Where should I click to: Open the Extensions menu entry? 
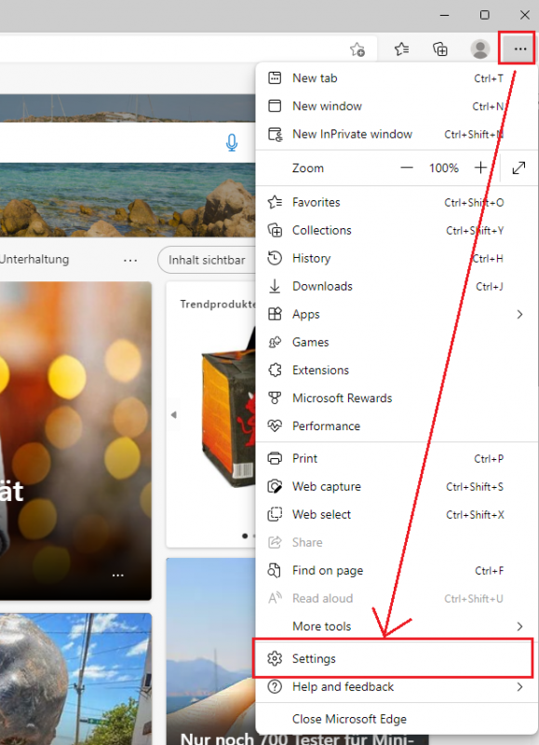397,370
